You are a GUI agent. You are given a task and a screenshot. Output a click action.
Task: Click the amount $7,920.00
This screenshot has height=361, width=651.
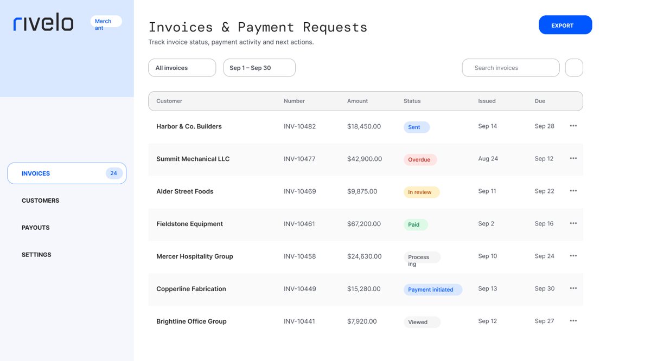click(x=362, y=321)
